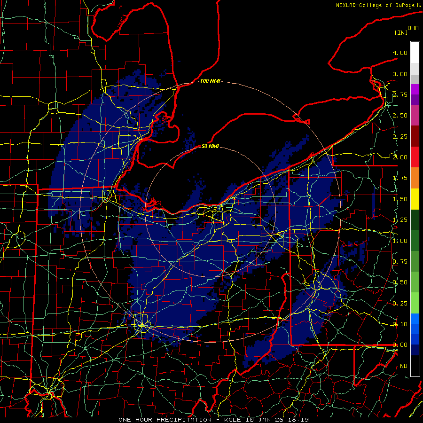Click the 100 NMI range ring label
The image size is (423, 423).
click(210, 81)
